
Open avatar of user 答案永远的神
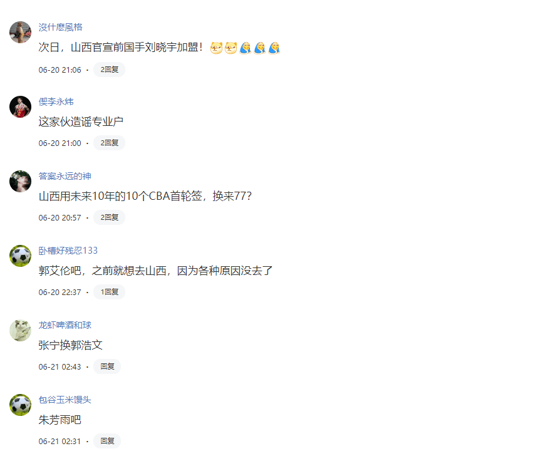[20, 181]
